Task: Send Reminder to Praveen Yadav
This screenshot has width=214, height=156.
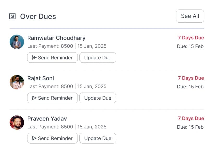Action: (x=52, y=138)
